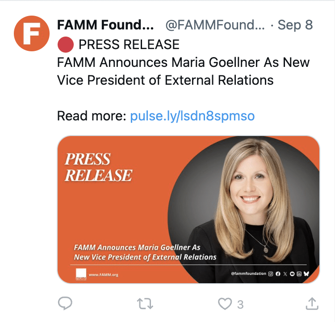Click the Facebook icon in the banner

(277, 273)
